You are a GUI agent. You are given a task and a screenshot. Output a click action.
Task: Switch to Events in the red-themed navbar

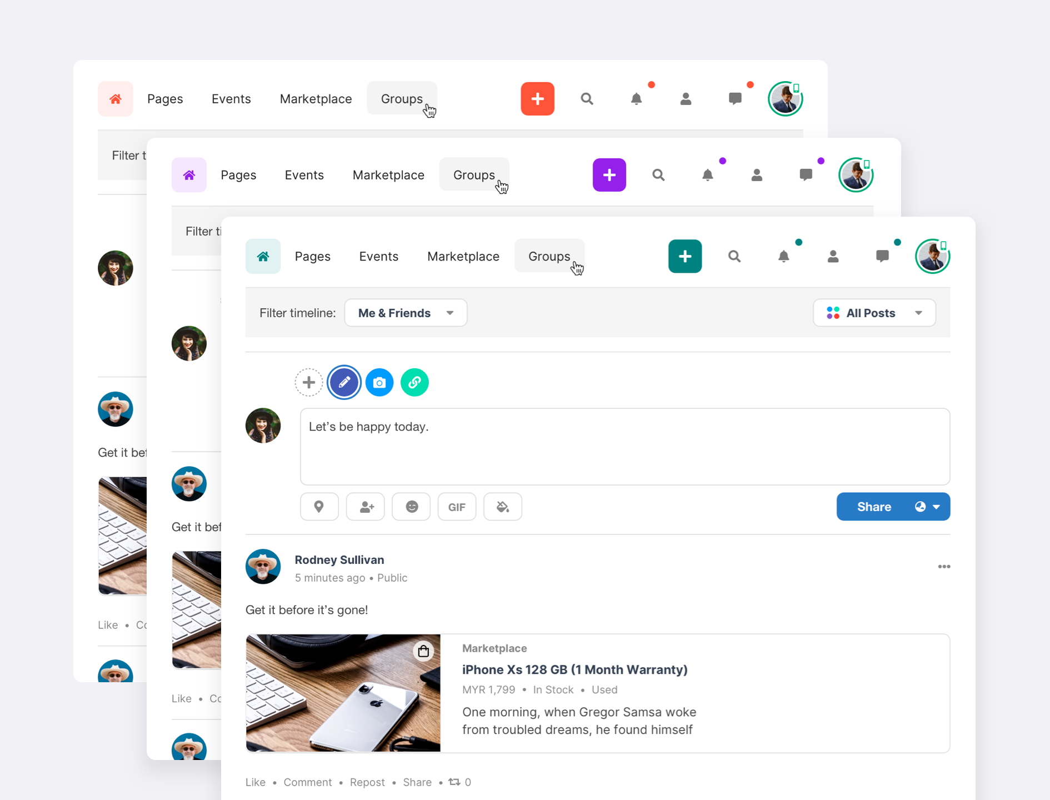pyautogui.click(x=231, y=99)
